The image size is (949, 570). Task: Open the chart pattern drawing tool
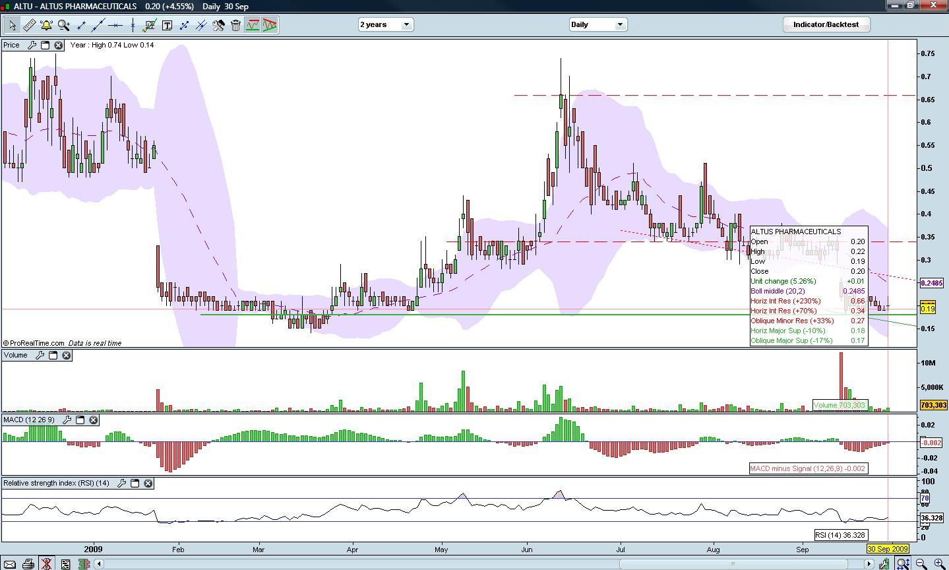click(x=150, y=25)
